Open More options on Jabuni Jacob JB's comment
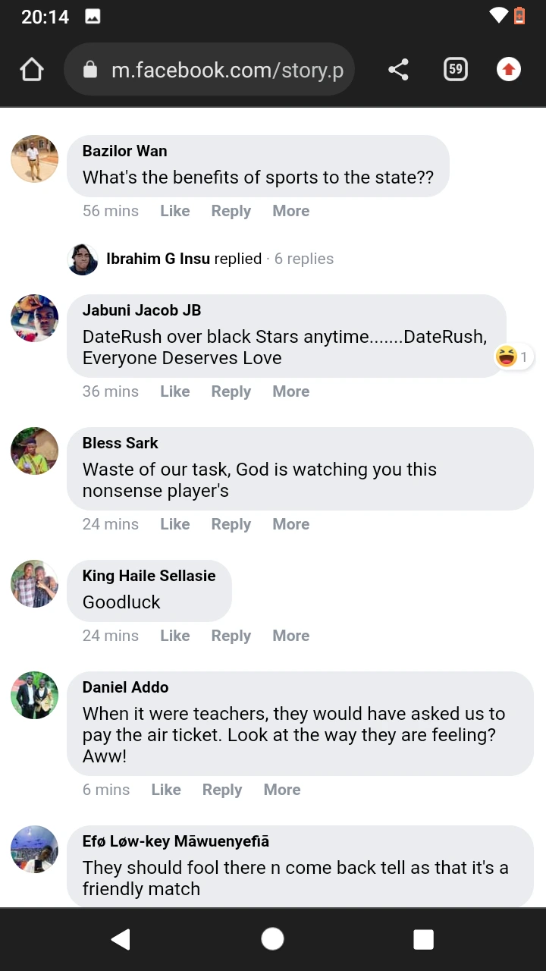Image resolution: width=546 pixels, height=971 pixels. (x=290, y=391)
